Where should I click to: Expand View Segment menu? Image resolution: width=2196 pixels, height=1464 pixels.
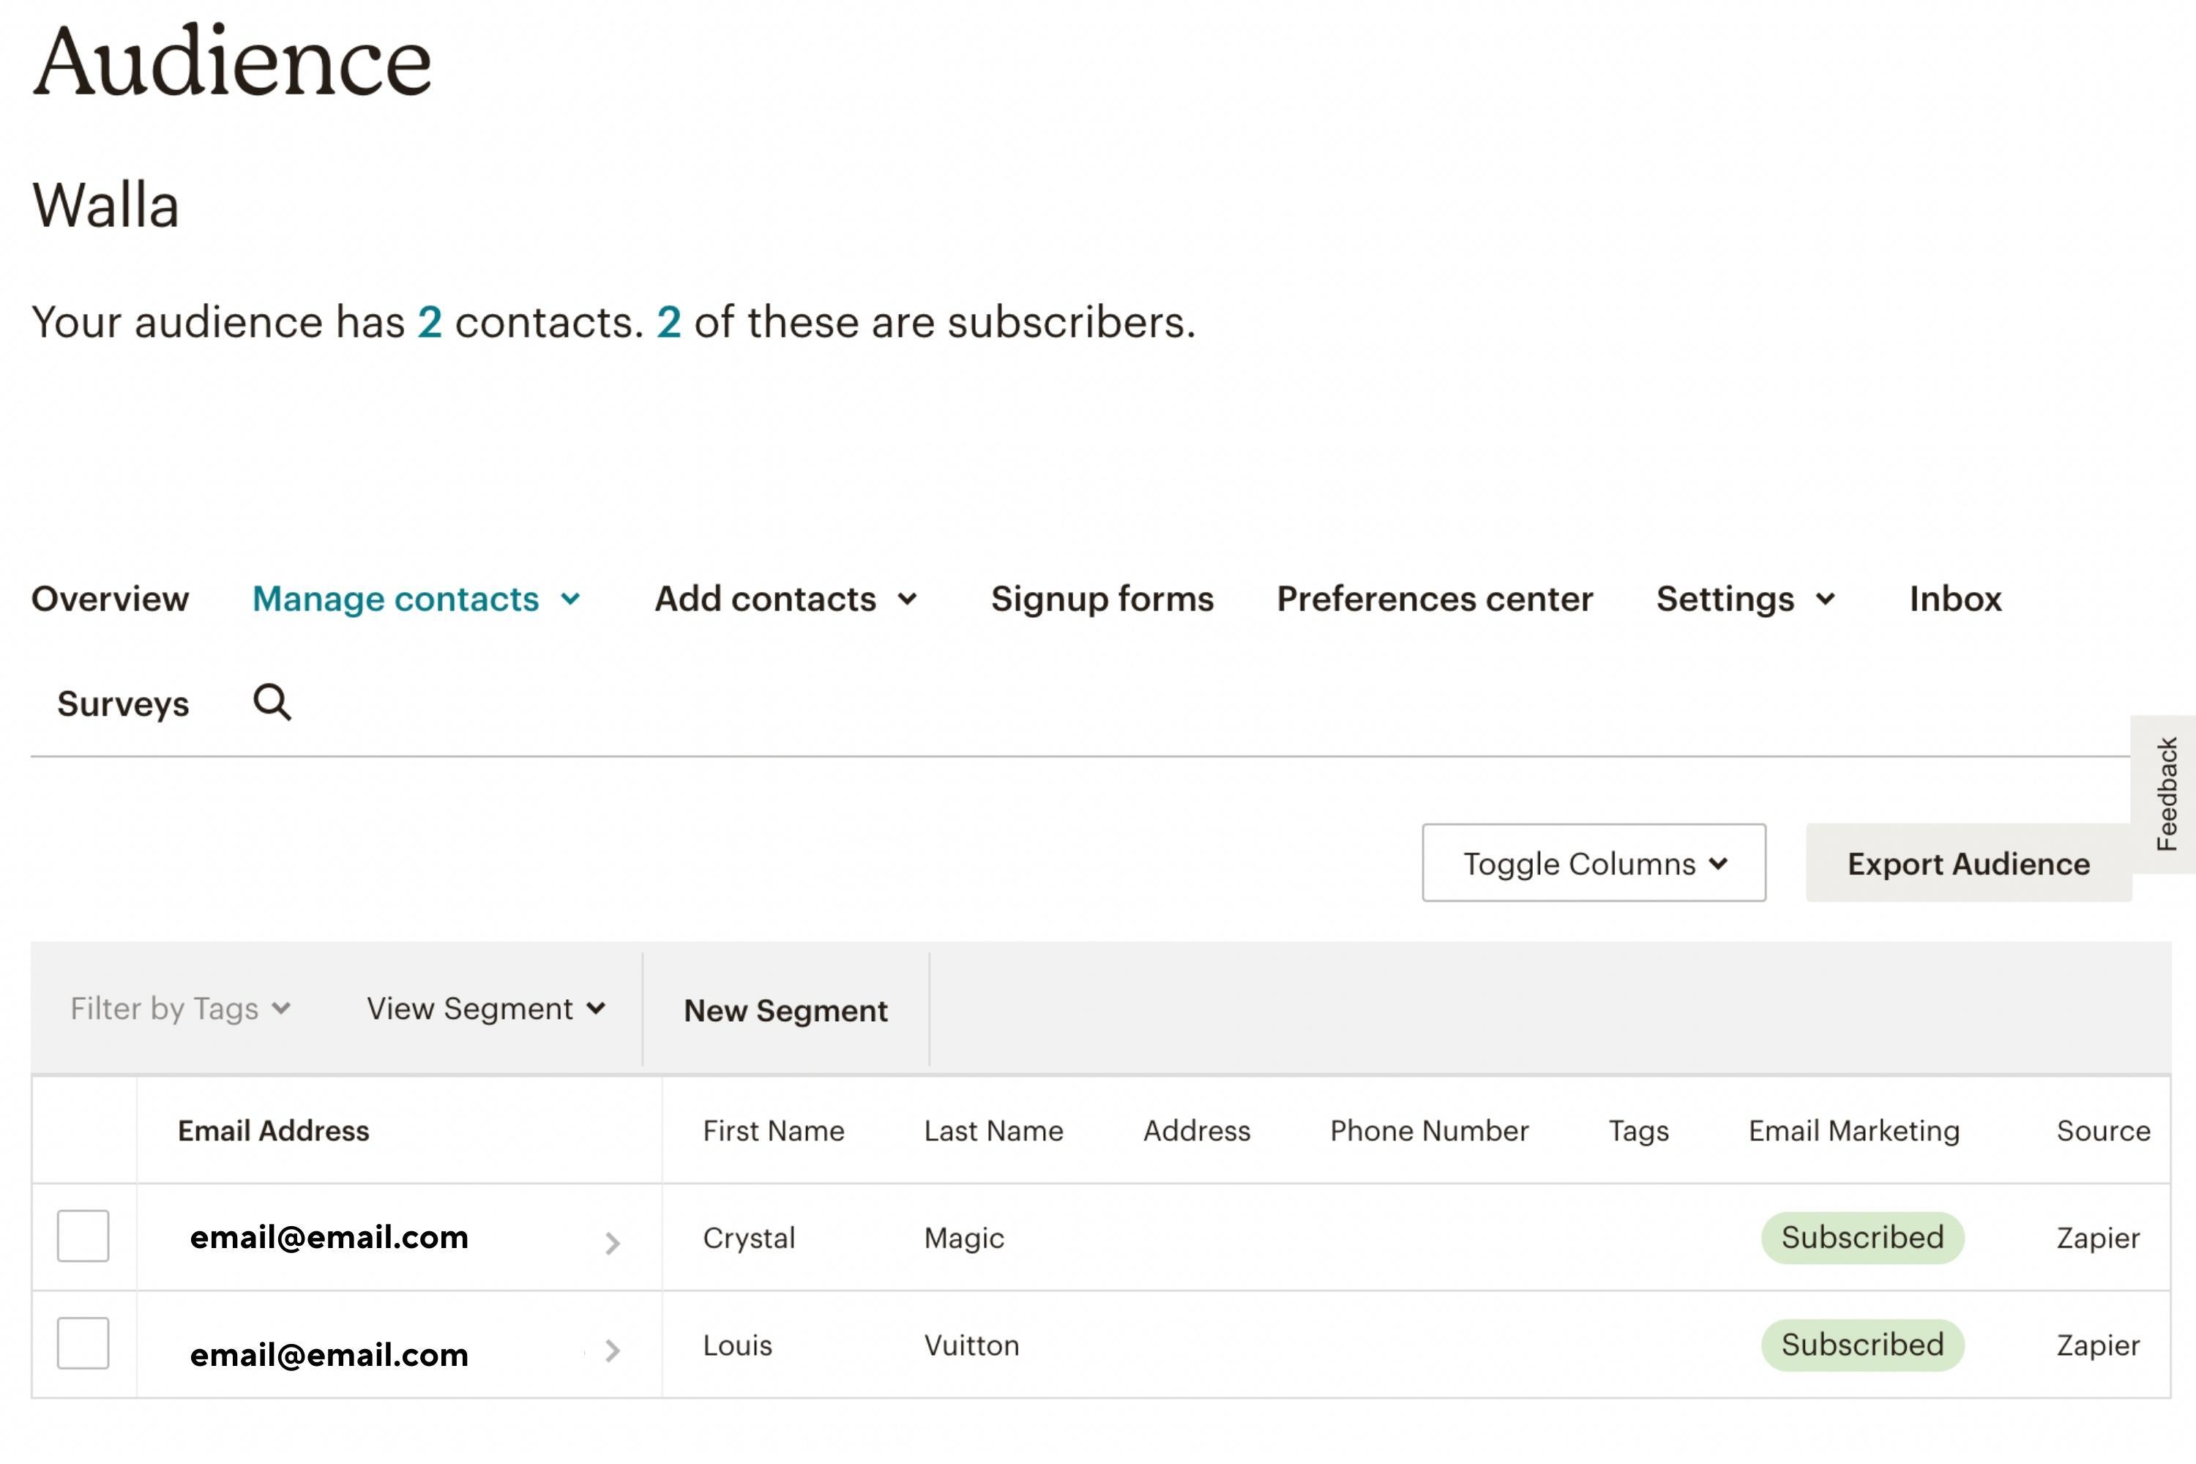click(485, 1009)
